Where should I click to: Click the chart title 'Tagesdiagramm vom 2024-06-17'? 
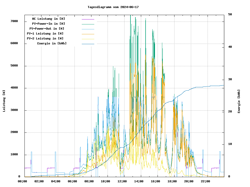point(113,7)
